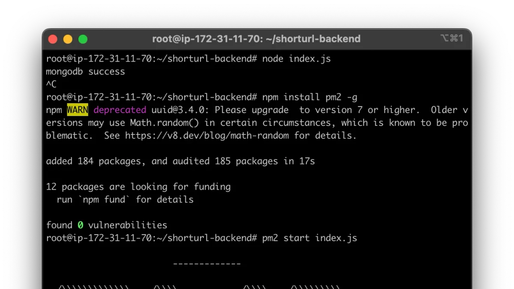Click the ^C interrupt line
Image resolution: width=514 pixels, height=289 pixels.
[51, 84]
